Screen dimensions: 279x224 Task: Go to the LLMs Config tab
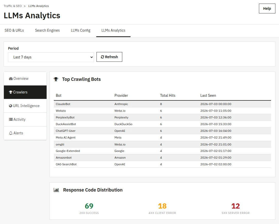pyautogui.click(x=81, y=30)
